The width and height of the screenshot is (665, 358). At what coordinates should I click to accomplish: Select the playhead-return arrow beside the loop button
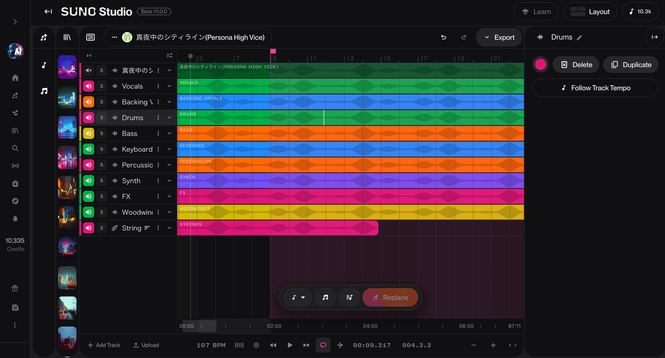[x=340, y=345]
